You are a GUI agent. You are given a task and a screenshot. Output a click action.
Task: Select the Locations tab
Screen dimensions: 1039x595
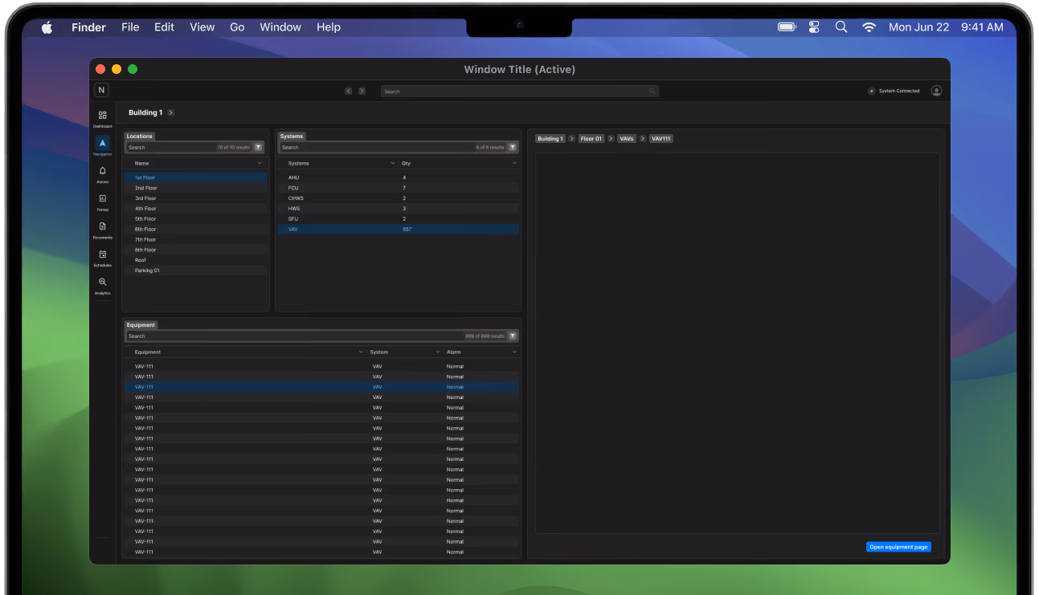[x=139, y=136]
